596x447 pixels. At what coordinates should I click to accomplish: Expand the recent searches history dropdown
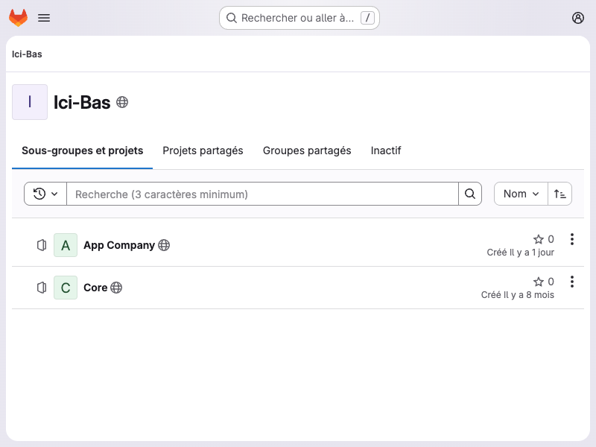click(x=45, y=194)
